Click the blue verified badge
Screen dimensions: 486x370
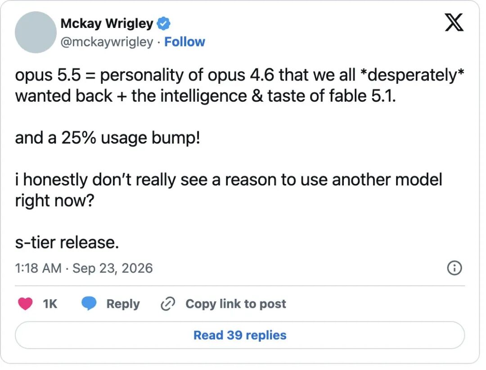[x=164, y=24]
